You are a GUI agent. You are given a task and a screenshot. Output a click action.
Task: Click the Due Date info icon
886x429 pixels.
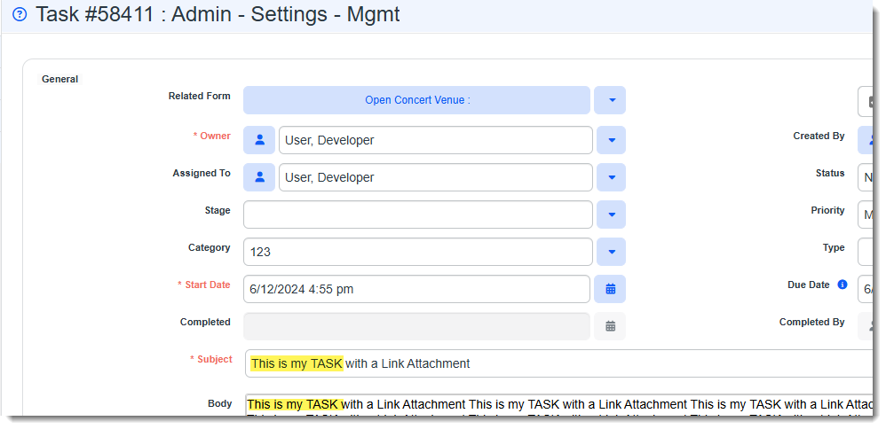(842, 285)
